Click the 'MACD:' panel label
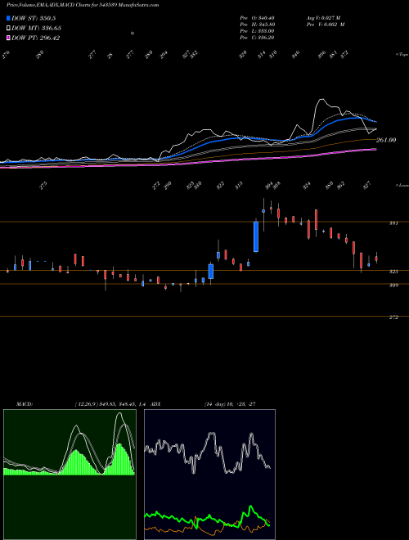The height and width of the screenshot is (540, 409). click(x=24, y=404)
